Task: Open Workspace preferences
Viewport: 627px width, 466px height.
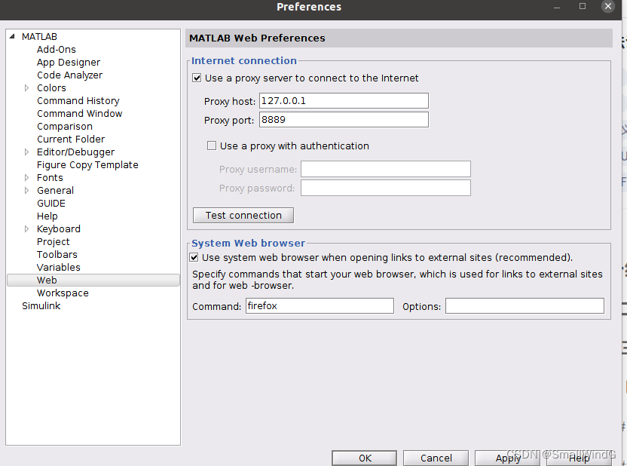Action: (x=63, y=293)
